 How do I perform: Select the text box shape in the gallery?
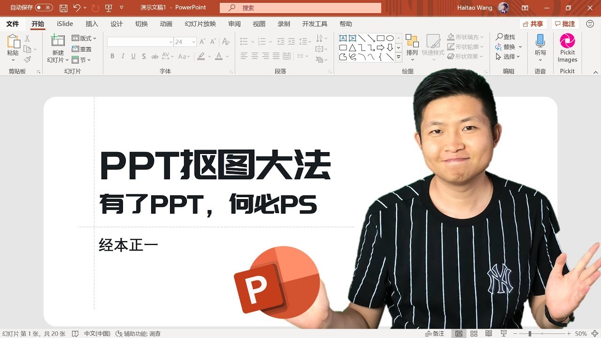click(343, 38)
